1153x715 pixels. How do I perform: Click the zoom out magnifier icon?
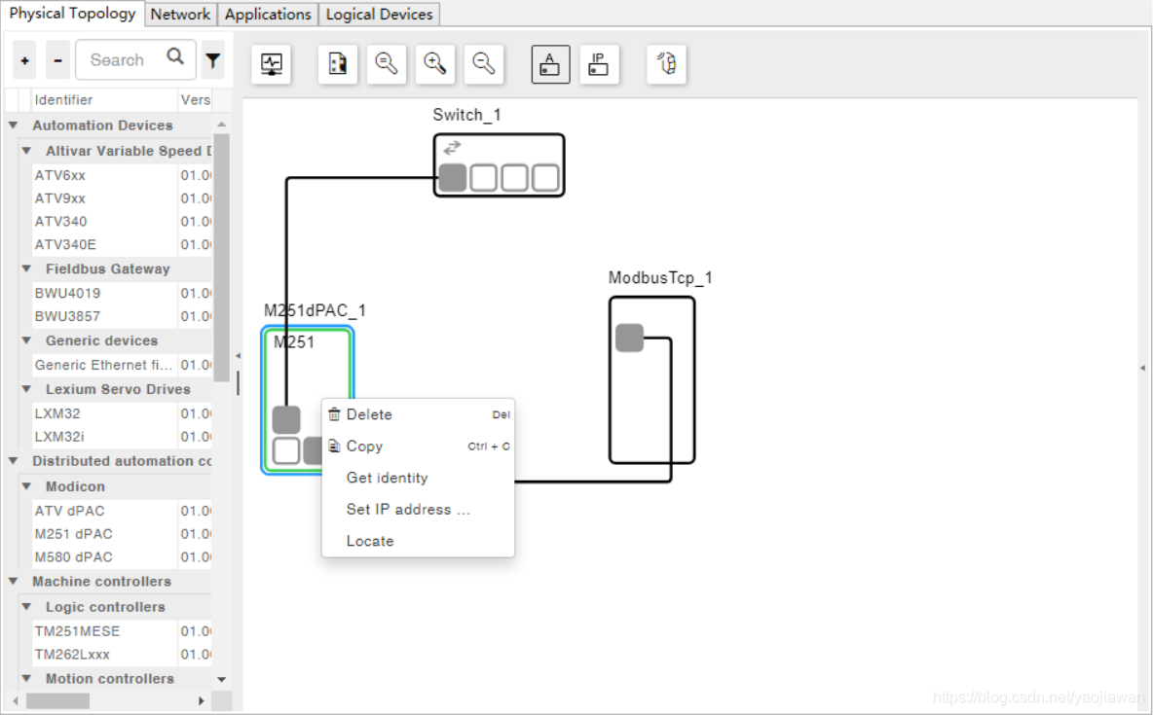(x=483, y=64)
